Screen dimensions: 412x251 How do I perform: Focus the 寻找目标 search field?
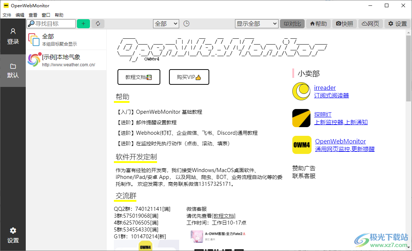coord(51,24)
